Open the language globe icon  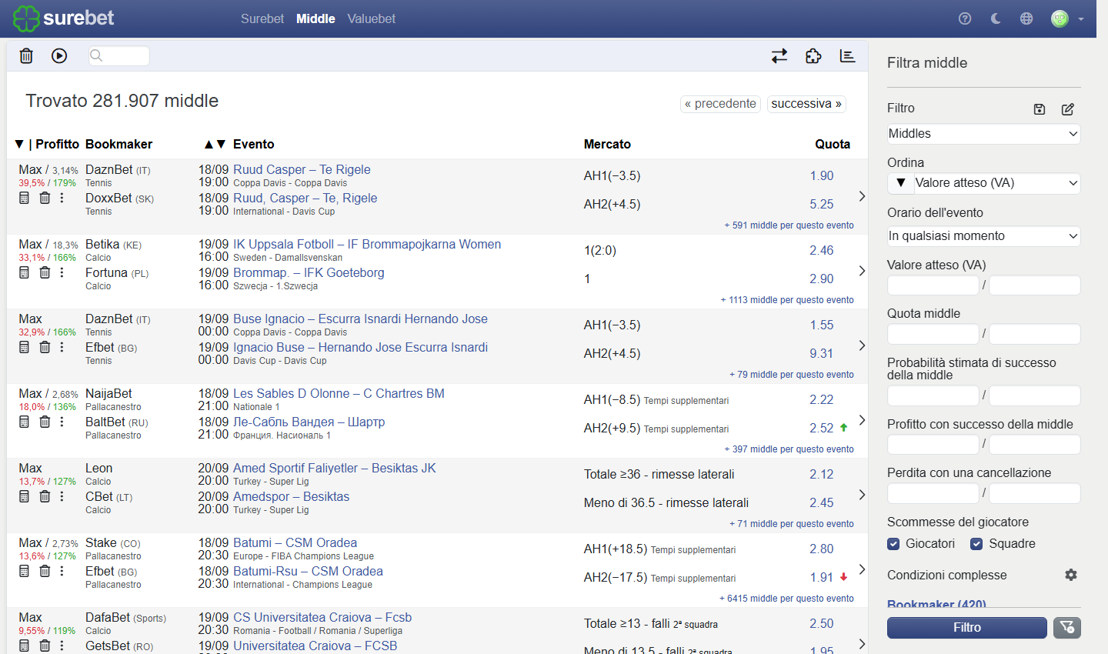pyautogui.click(x=1026, y=18)
